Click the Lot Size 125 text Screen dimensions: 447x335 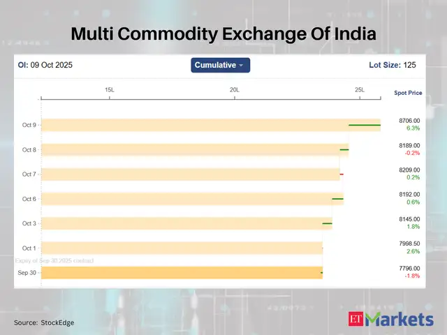[x=392, y=65]
